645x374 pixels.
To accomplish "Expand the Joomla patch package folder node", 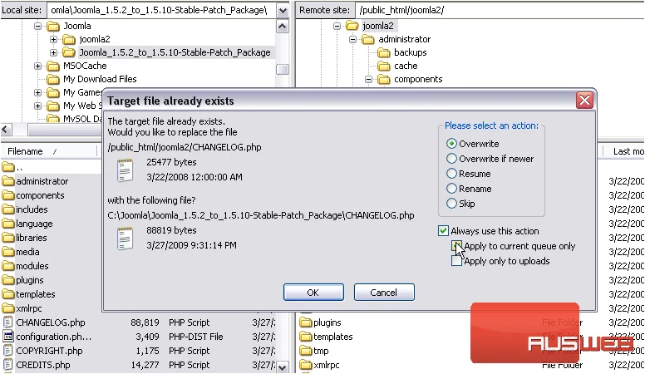I will [x=53, y=52].
